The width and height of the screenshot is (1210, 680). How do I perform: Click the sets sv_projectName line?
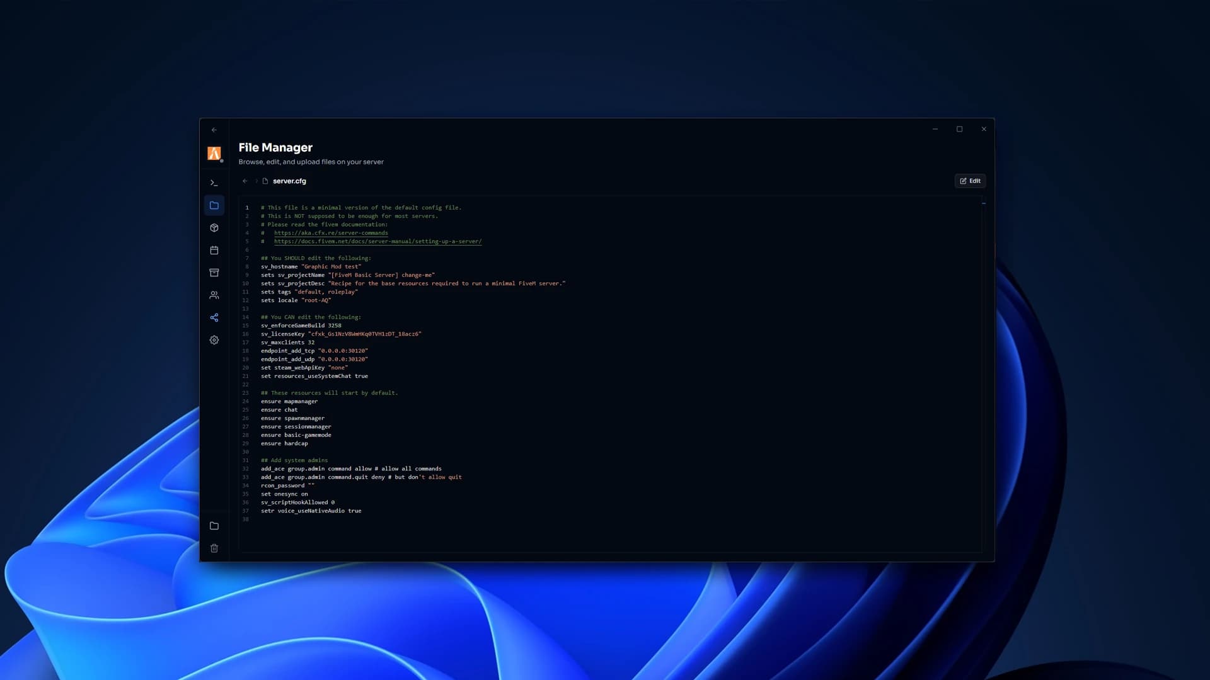click(x=348, y=275)
